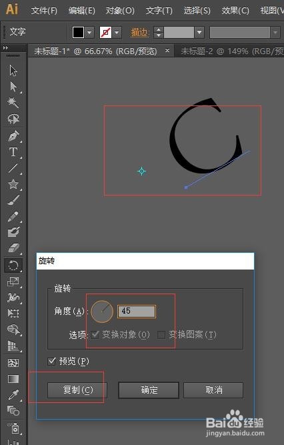Select the Type (T) tool
This screenshot has width=284, height=445.
pos(13,152)
